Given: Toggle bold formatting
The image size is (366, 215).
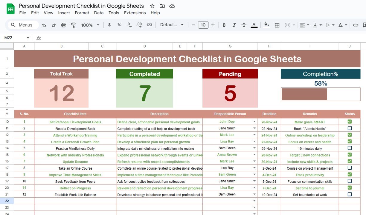Looking at the screenshot, I should tap(224, 25).
